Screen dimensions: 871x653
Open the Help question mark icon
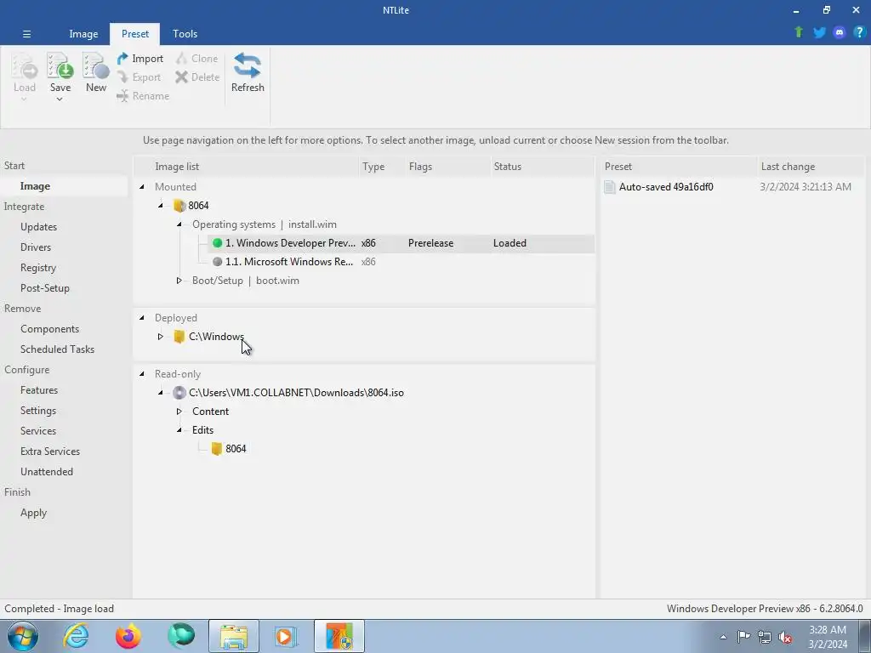pos(859,32)
